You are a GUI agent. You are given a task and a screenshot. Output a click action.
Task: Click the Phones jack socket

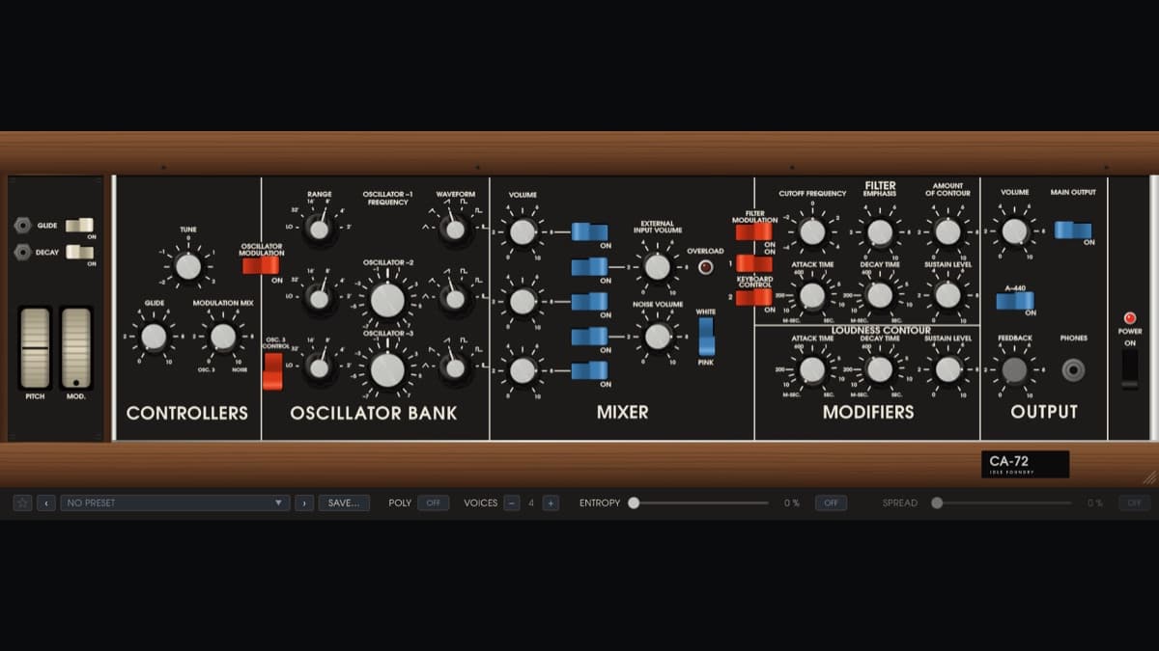(1073, 369)
